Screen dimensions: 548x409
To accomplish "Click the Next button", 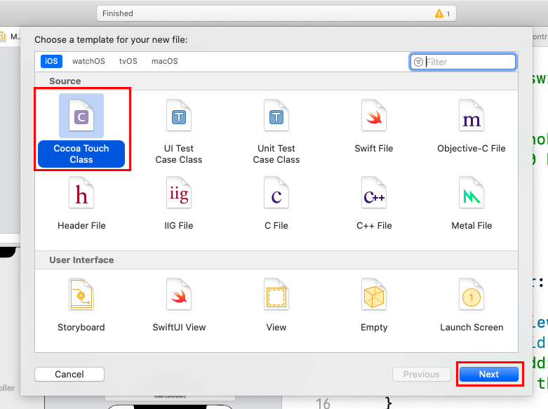I will click(489, 374).
